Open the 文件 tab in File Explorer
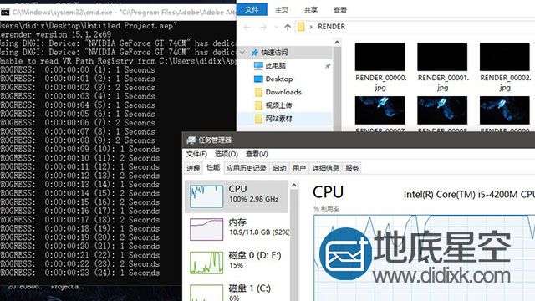Screen dimensions: 535x301 tap(252, 9)
